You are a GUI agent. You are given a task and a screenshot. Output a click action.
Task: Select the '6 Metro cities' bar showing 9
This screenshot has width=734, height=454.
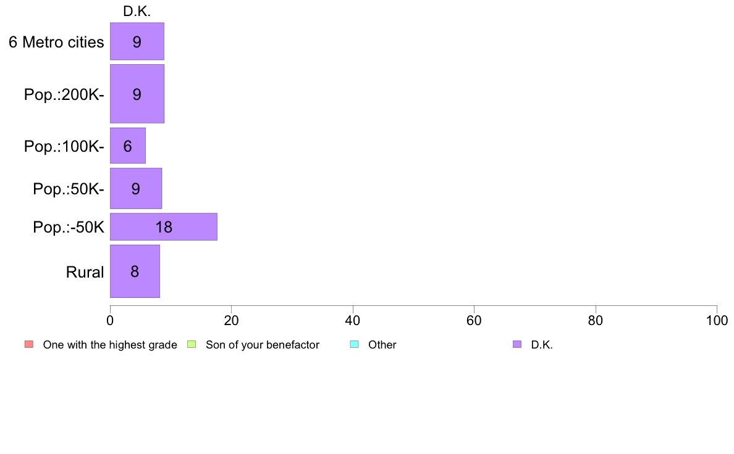(x=137, y=41)
